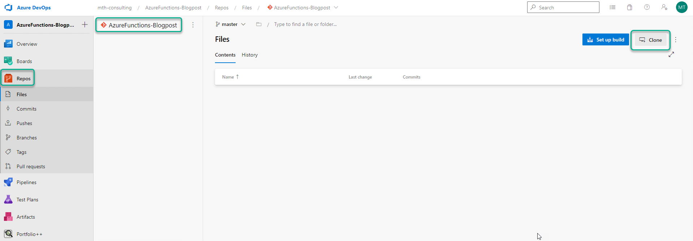Viewport: 693px width, 241px height.
Task: Click the Clone button
Action: coord(651,40)
